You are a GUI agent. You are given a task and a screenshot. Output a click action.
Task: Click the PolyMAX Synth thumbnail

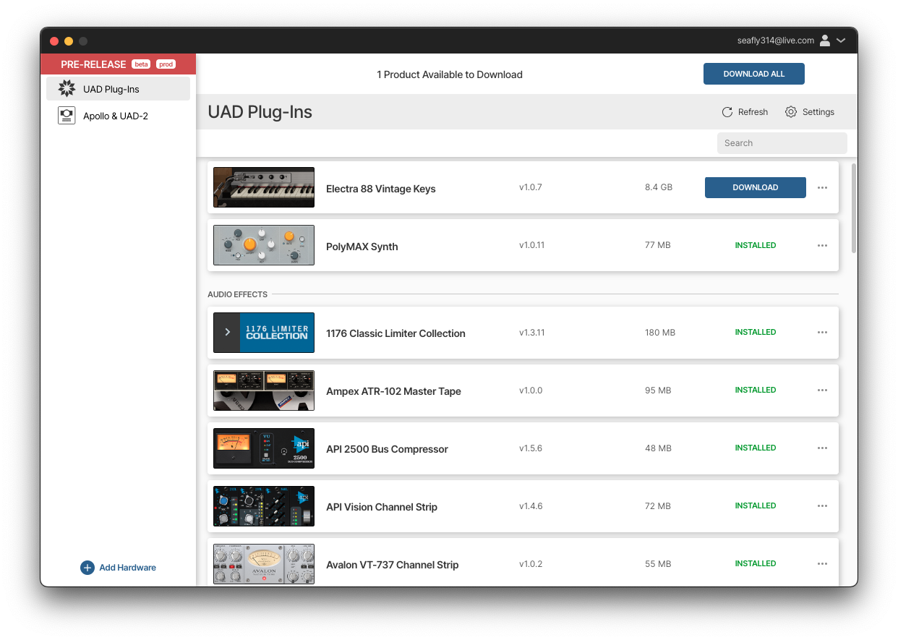point(264,245)
